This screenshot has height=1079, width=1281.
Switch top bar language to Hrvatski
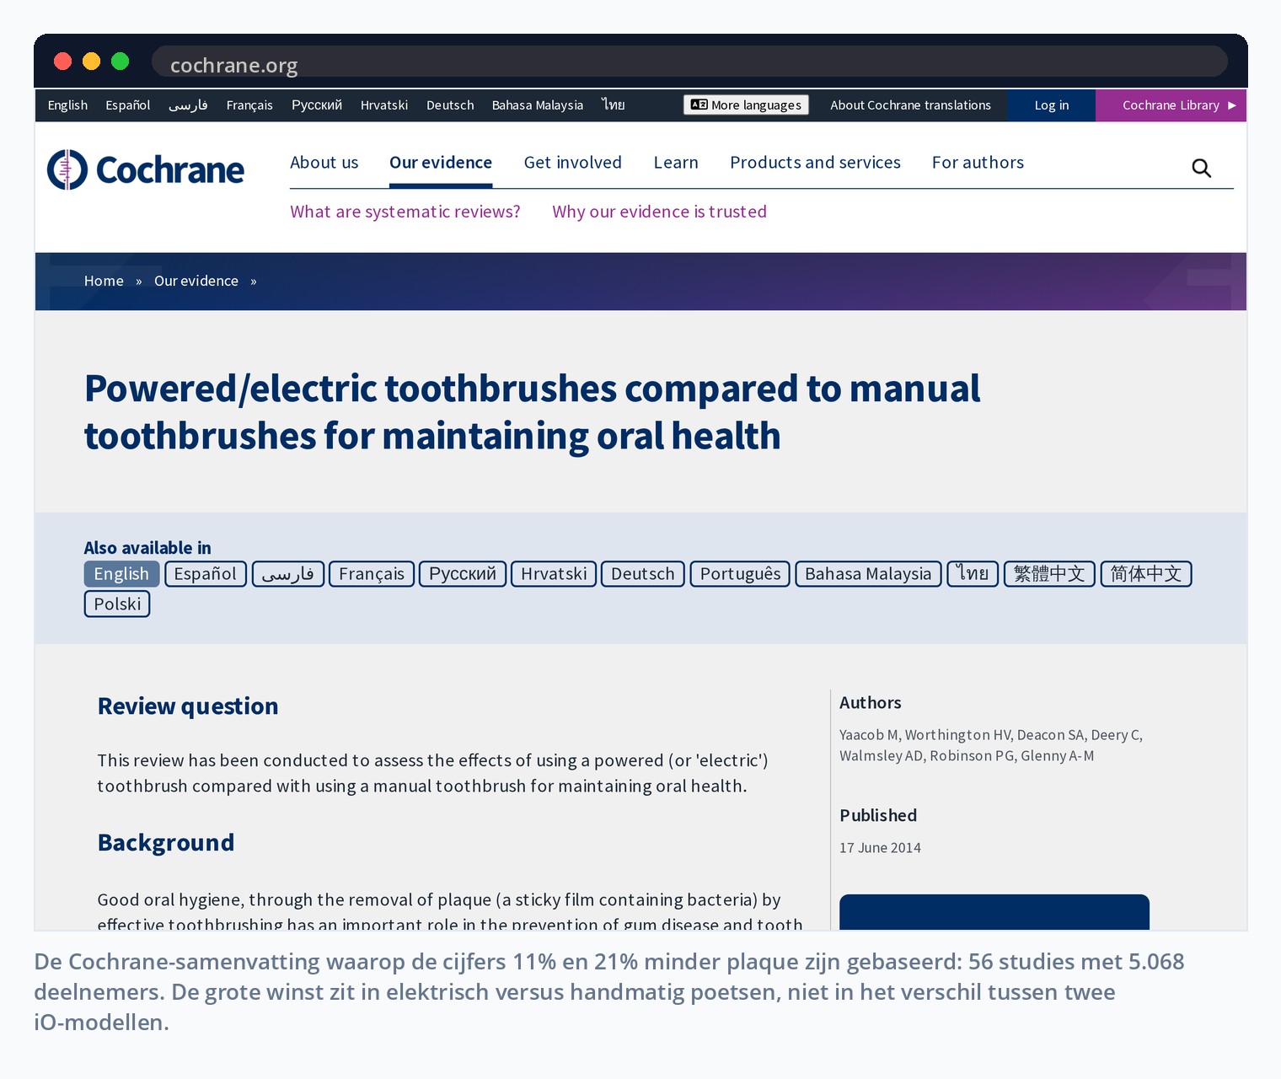[x=384, y=105]
